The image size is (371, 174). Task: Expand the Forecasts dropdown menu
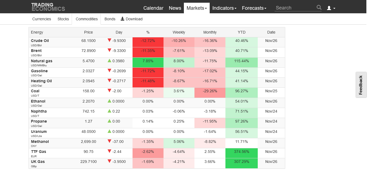[x=254, y=8]
